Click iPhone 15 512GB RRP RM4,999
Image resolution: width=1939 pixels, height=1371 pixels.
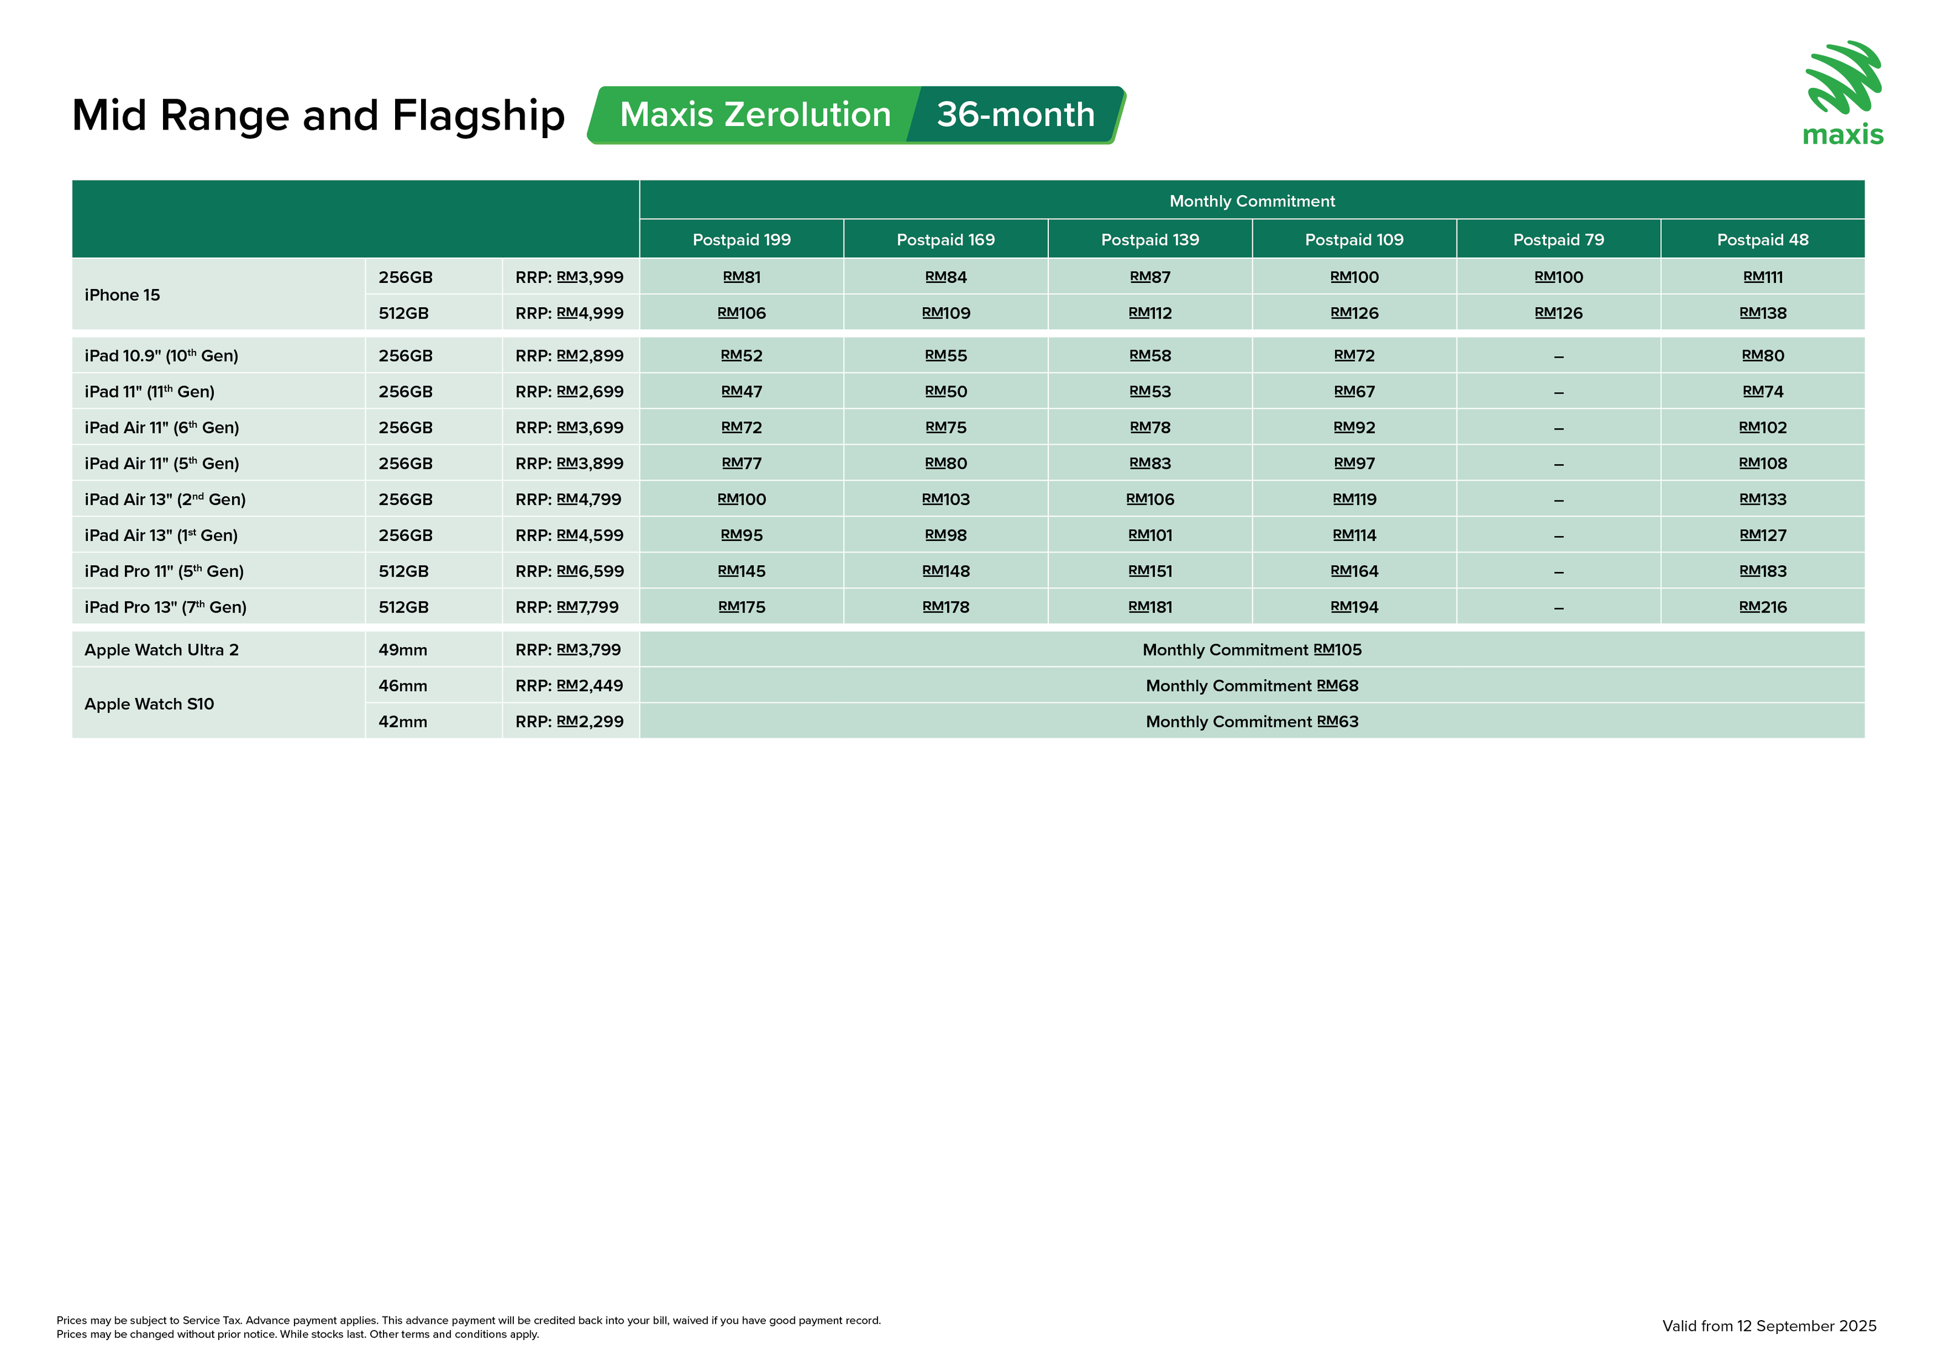click(569, 313)
